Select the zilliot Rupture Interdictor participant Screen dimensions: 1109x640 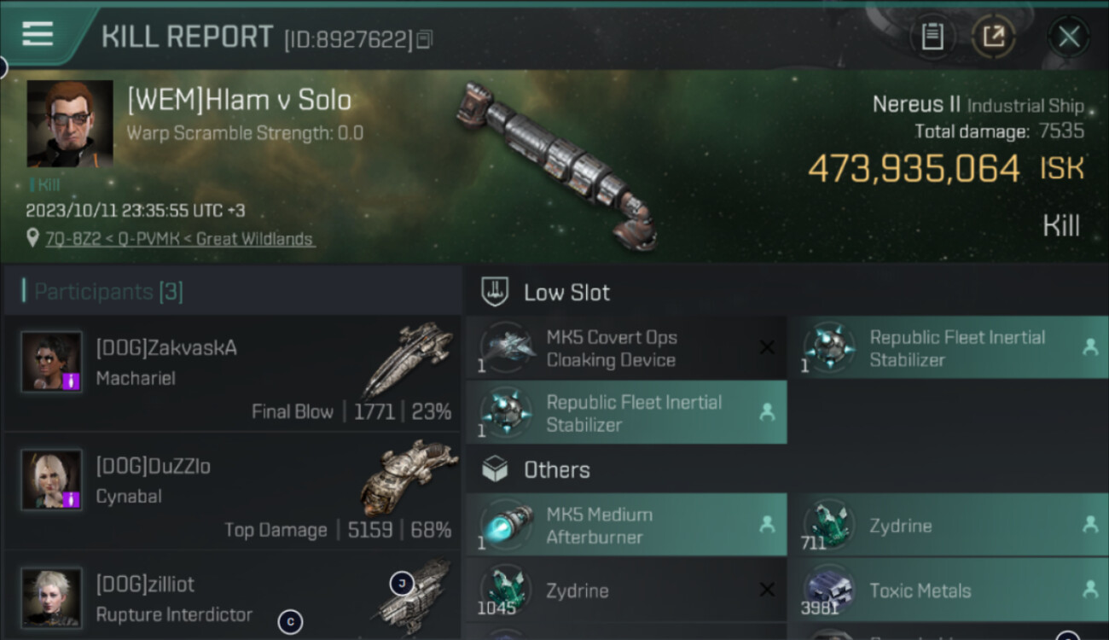230,597
